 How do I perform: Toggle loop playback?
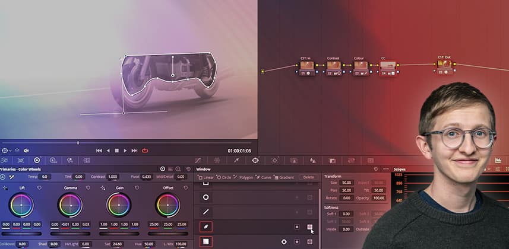click(145, 151)
